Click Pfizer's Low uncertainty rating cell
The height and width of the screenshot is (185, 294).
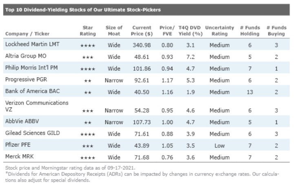tap(219, 146)
